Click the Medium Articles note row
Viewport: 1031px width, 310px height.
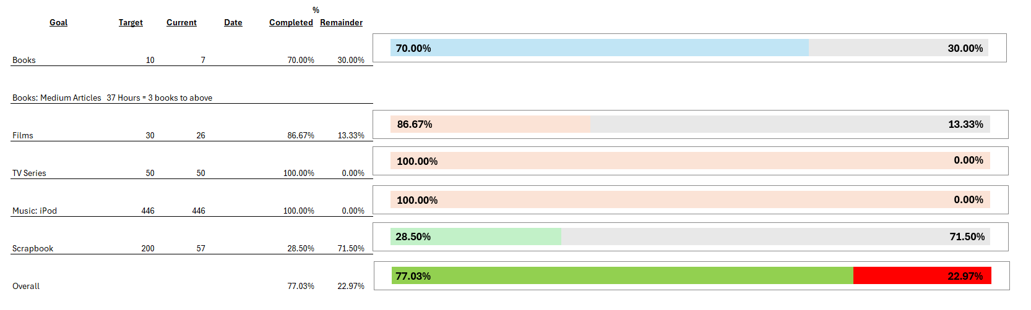tap(112, 98)
